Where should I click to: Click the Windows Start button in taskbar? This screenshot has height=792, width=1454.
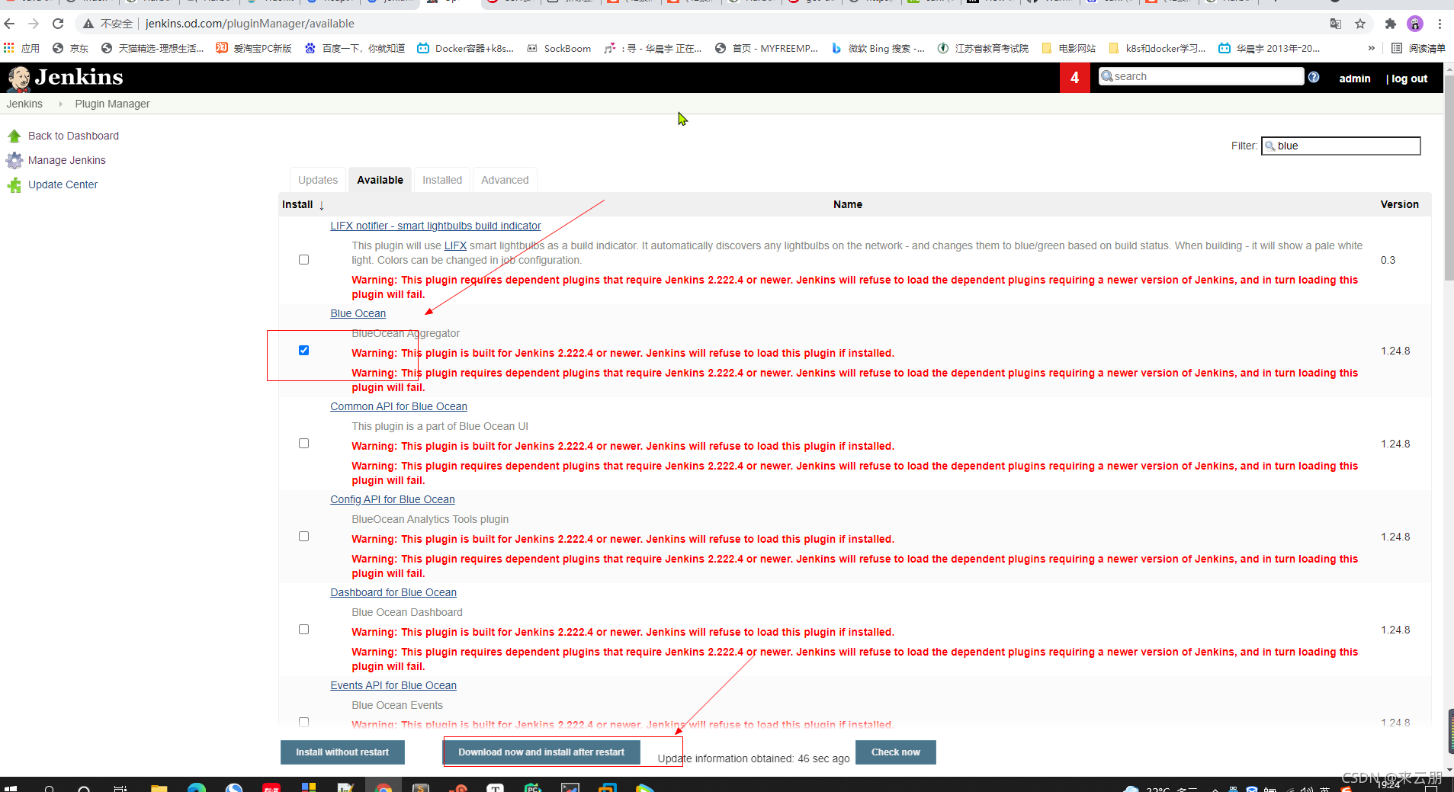[10, 787]
